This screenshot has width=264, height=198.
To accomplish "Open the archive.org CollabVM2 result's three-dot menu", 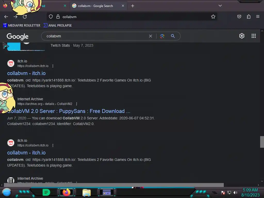I will pyautogui.click(x=77, y=104).
